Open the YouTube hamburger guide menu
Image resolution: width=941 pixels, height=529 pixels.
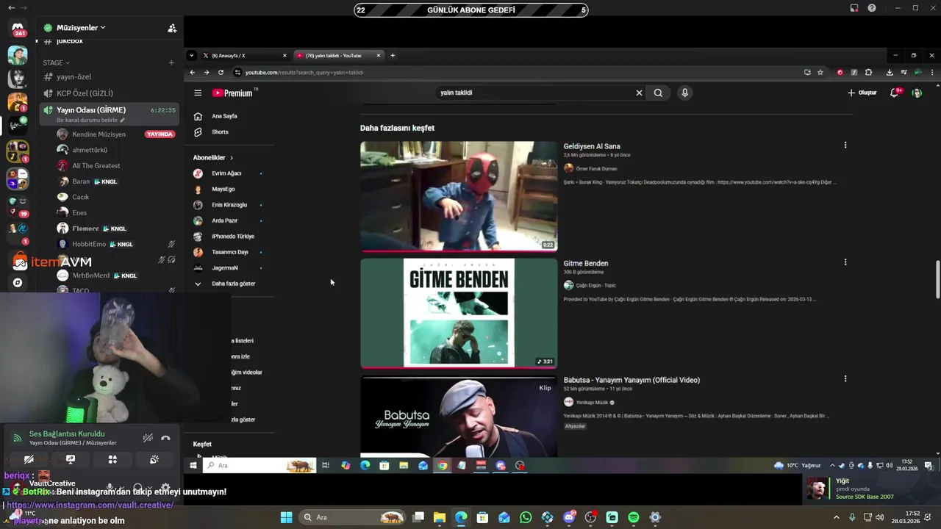tap(198, 93)
